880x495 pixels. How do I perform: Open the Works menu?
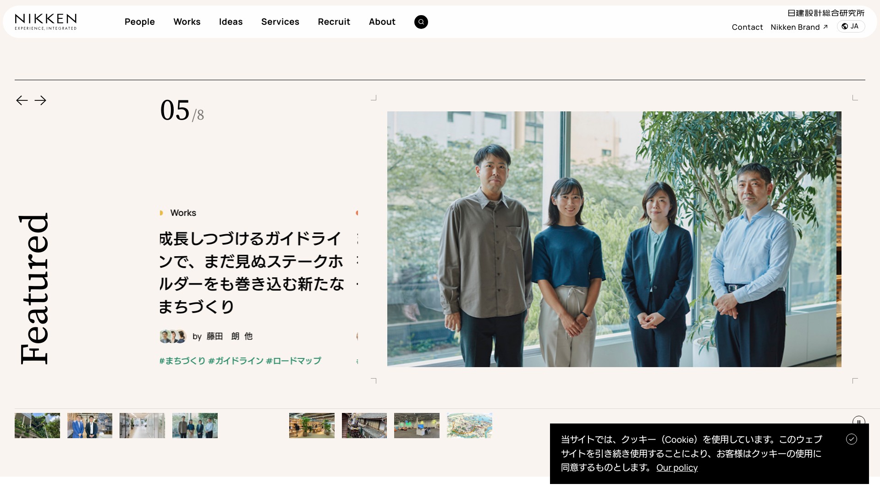click(x=187, y=22)
